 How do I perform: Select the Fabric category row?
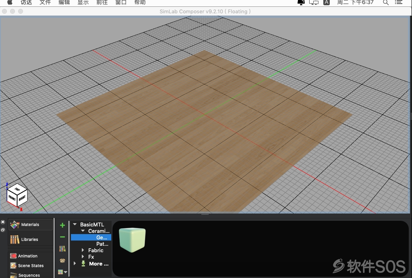(91, 250)
